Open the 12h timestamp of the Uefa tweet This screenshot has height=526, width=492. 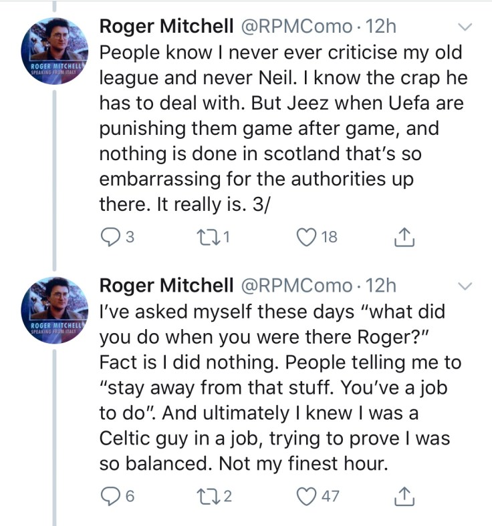pos(382,26)
